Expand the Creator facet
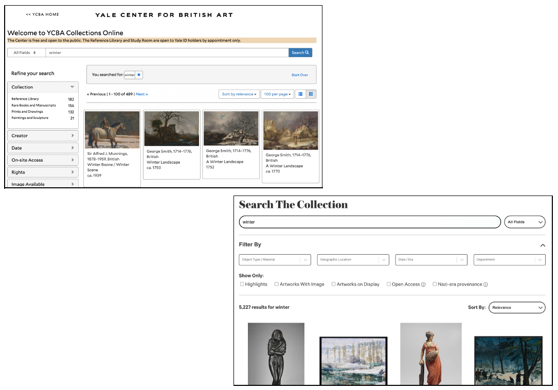558x390 pixels. (43, 136)
